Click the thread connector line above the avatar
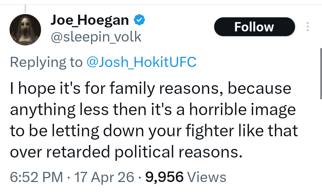322x194 pixels. coord(25,8)
